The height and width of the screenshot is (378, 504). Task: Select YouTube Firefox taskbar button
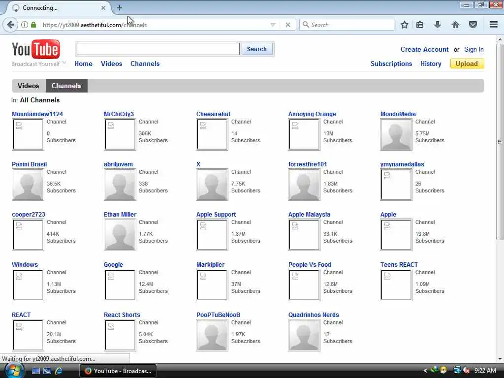[118, 371]
